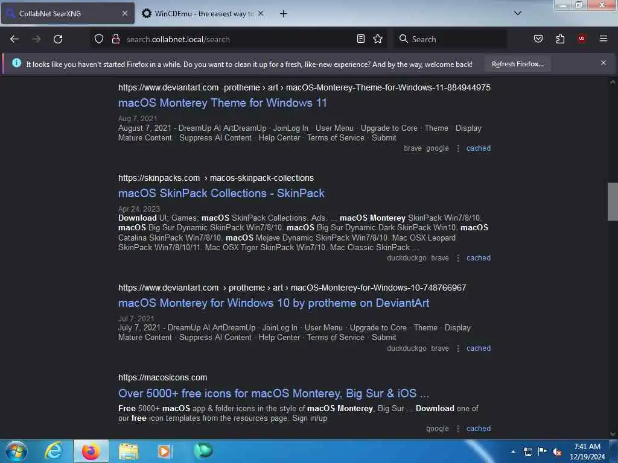Open Windows Explorer folder on taskbar
The width and height of the screenshot is (618, 463).
coord(129,451)
